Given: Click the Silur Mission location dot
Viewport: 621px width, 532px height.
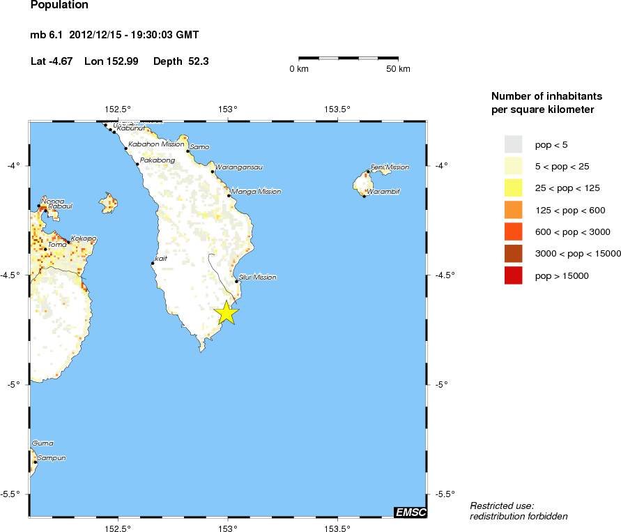Looking at the screenshot, I should click(x=236, y=282).
